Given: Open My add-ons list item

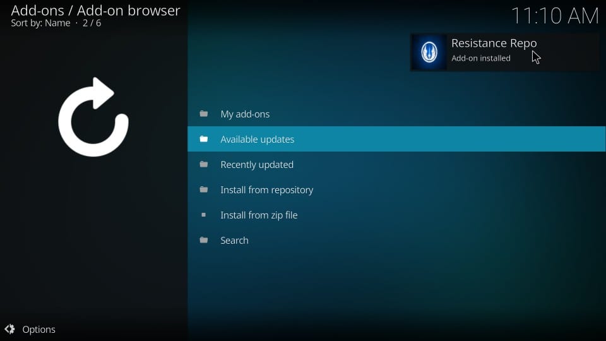Looking at the screenshot, I should pos(396,114).
